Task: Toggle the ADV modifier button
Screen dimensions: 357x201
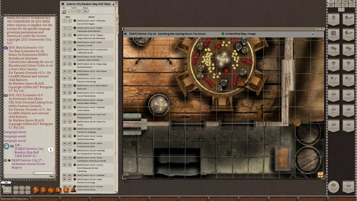Action: (x=16, y=188)
